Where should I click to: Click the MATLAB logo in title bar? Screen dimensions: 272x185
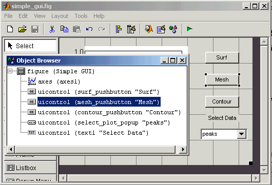pyautogui.click(x=7, y=6)
